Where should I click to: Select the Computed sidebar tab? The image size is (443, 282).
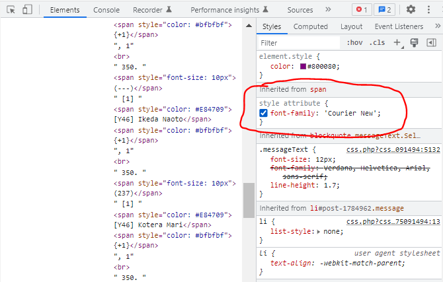tap(311, 26)
